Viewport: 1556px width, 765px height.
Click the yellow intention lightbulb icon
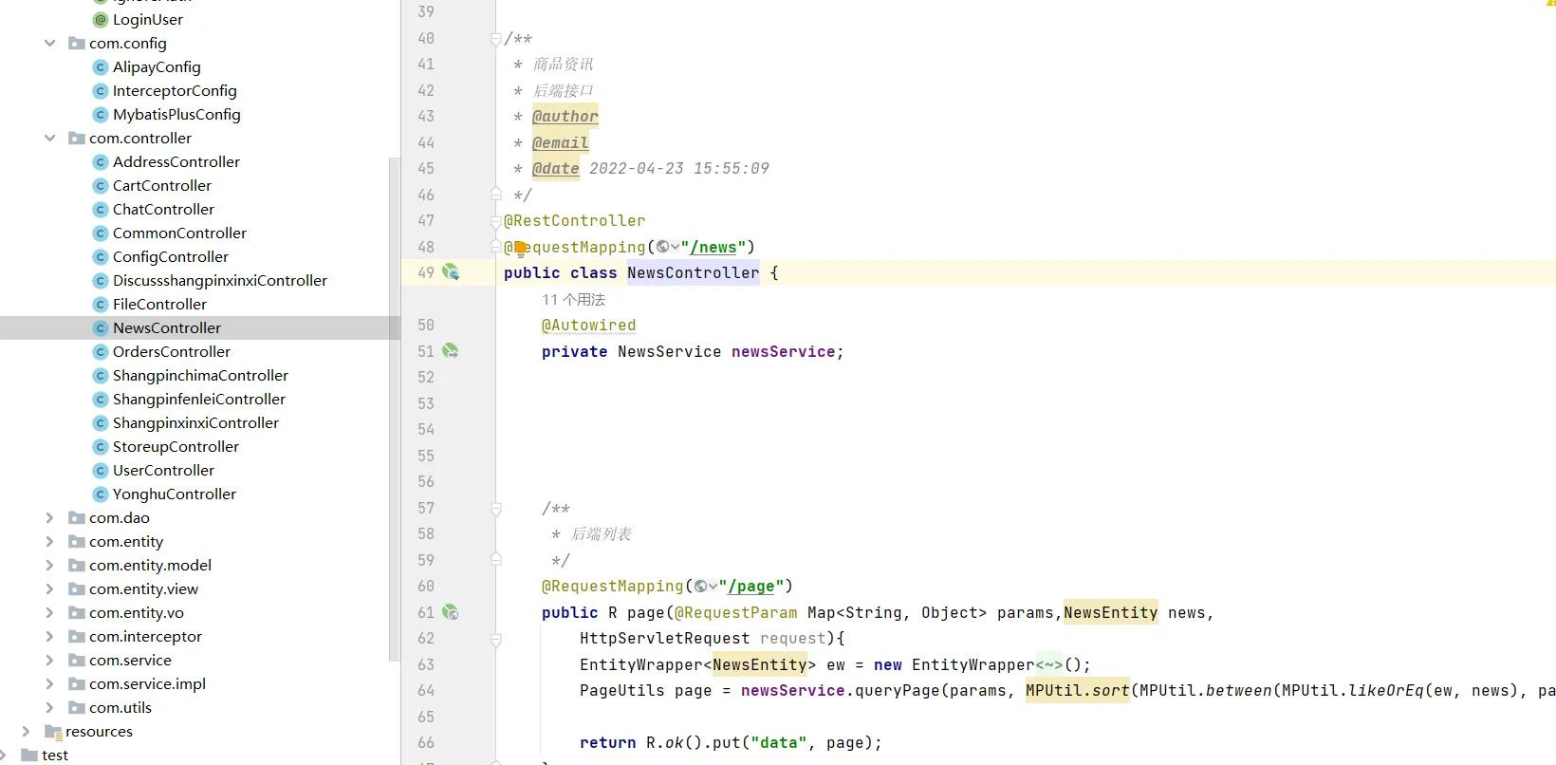coord(520,249)
